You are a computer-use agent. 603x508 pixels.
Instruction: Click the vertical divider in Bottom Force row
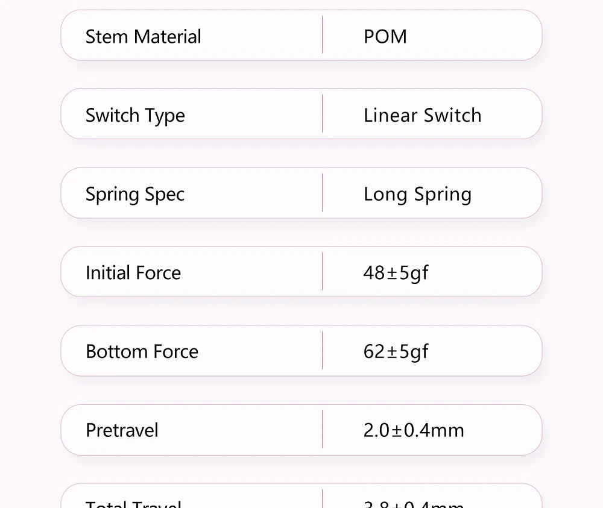(x=323, y=350)
